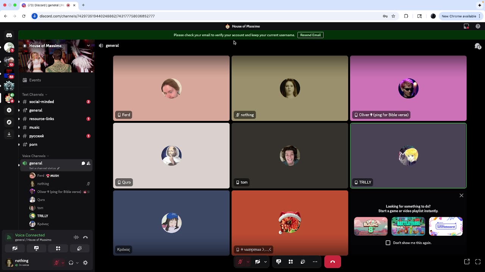Focus the TRILLY video tile
This screenshot has width=485, height=272.
click(408, 156)
